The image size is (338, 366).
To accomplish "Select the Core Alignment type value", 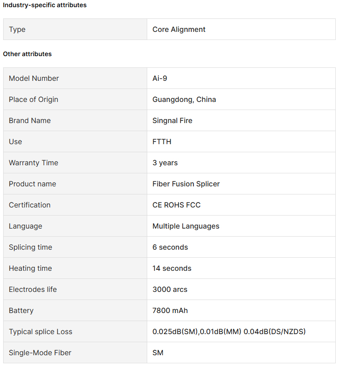I will pos(179,29).
